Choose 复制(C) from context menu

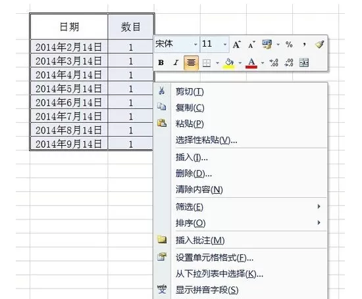coord(240,108)
